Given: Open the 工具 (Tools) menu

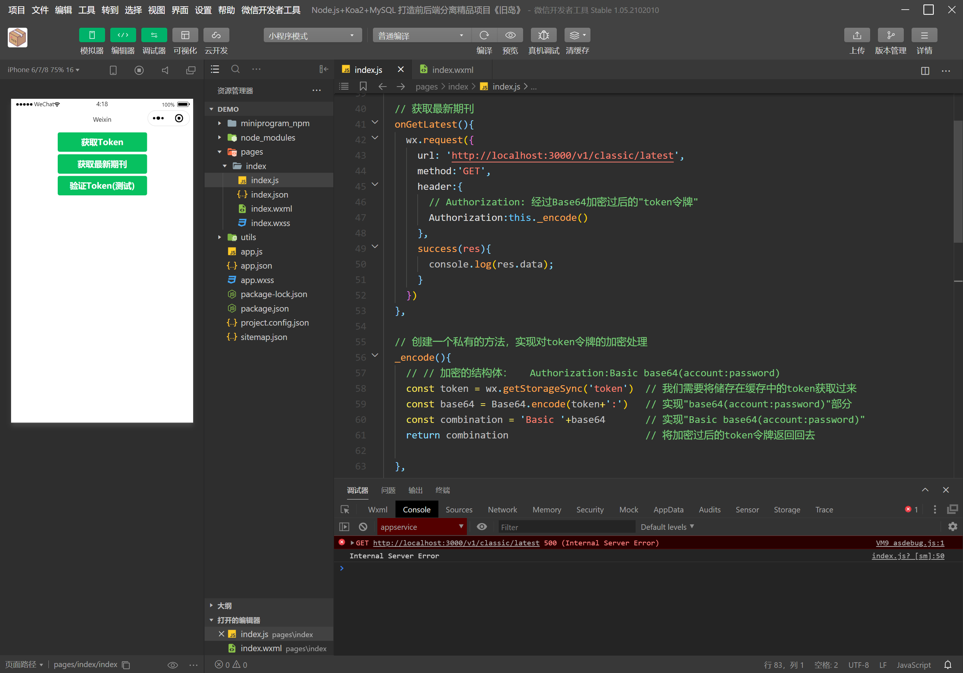Looking at the screenshot, I should coord(87,10).
